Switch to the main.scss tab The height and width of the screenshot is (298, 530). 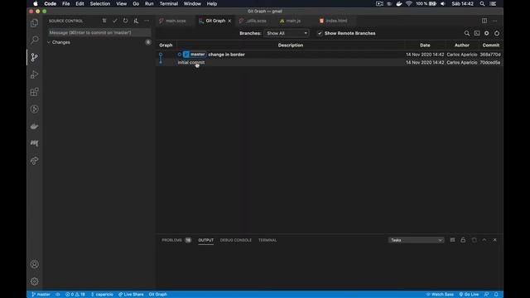point(176,21)
